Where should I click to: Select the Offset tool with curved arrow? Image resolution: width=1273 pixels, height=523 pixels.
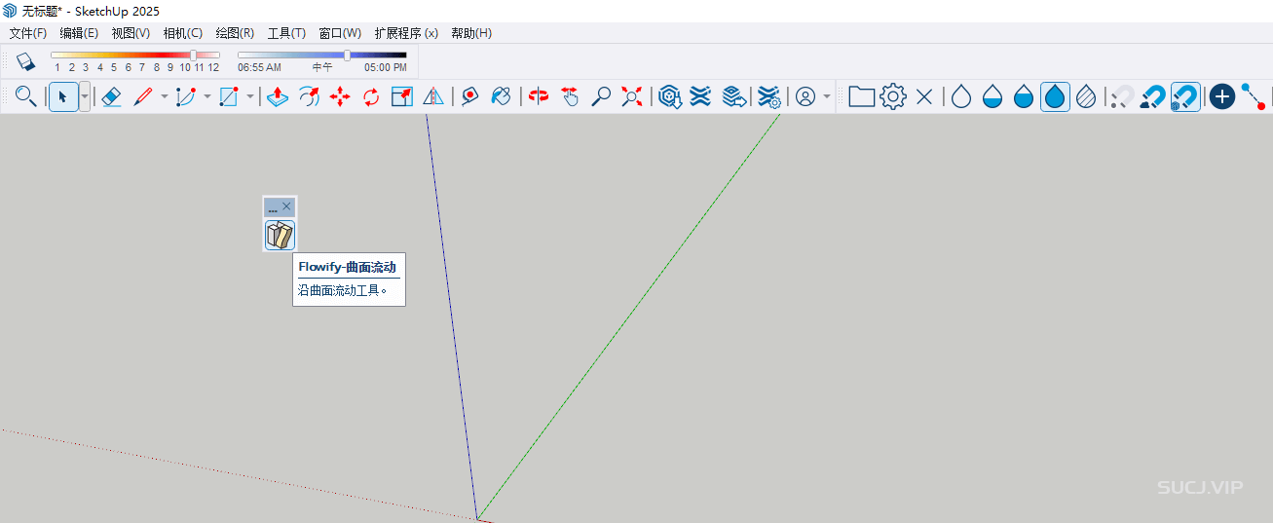(309, 96)
